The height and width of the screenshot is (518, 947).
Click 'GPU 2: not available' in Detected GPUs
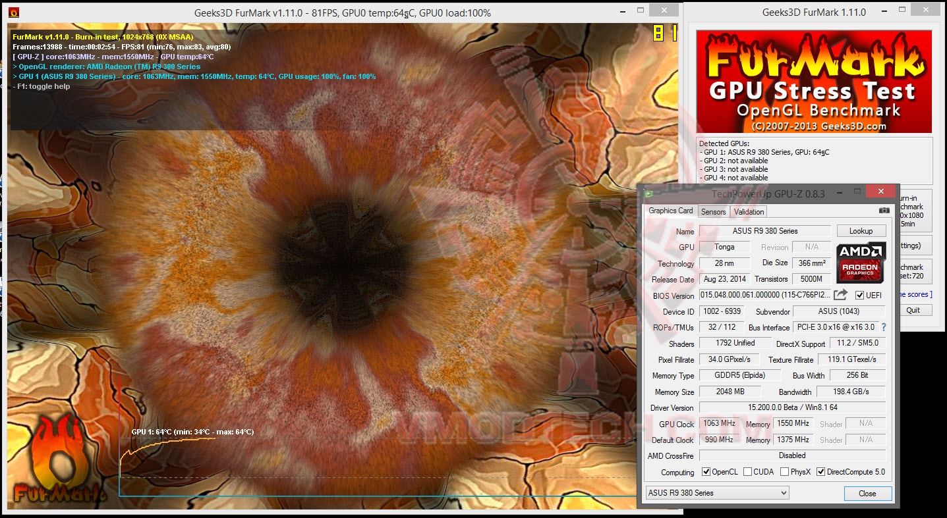tap(733, 161)
